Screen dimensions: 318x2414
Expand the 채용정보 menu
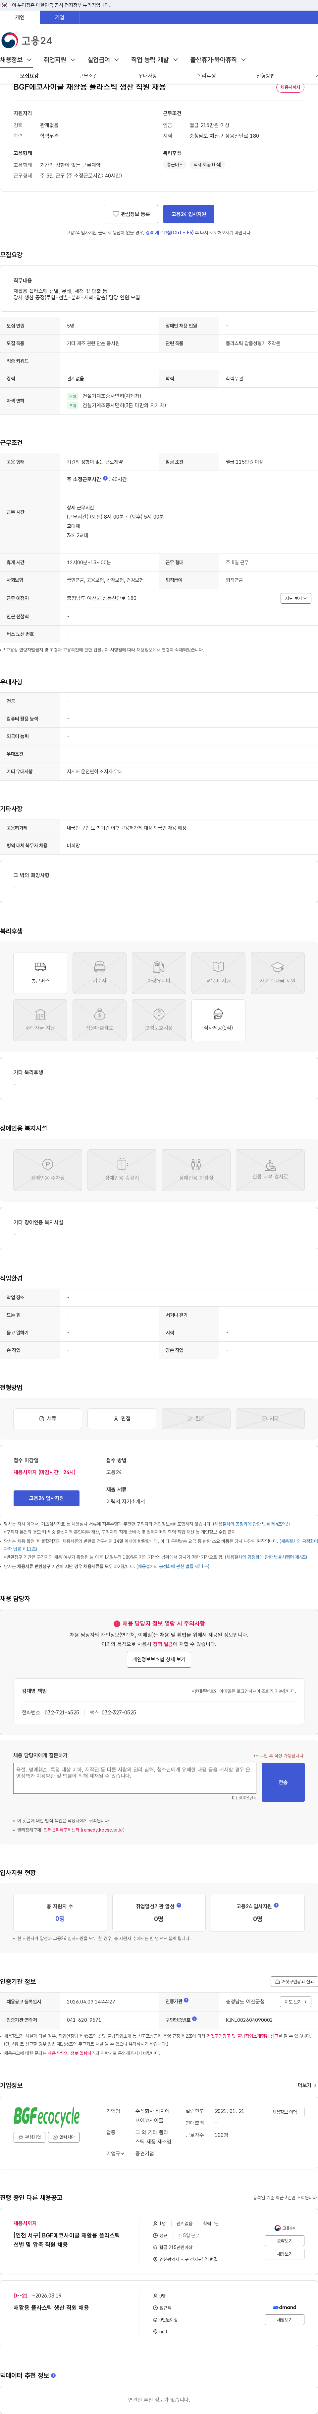point(16,60)
